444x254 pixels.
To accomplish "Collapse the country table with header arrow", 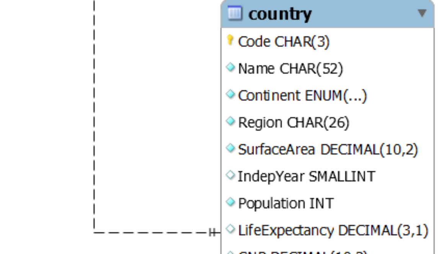I will [422, 13].
